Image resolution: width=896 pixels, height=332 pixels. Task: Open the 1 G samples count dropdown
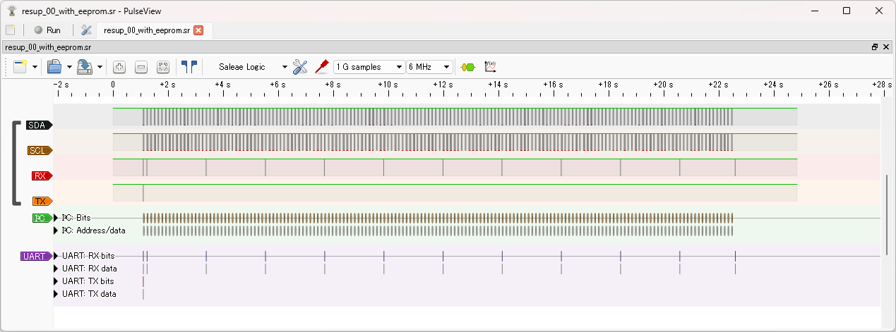click(369, 67)
